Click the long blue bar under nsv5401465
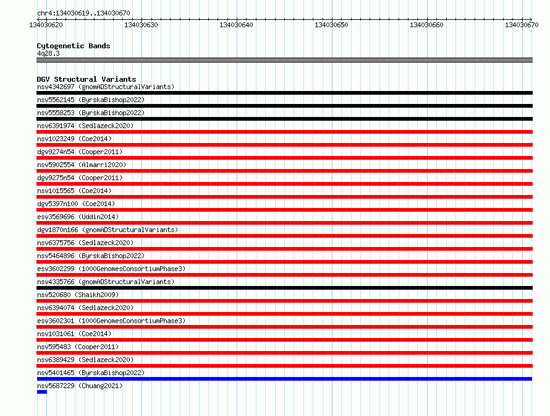This screenshot has width=550, height=416. [x=284, y=379]
